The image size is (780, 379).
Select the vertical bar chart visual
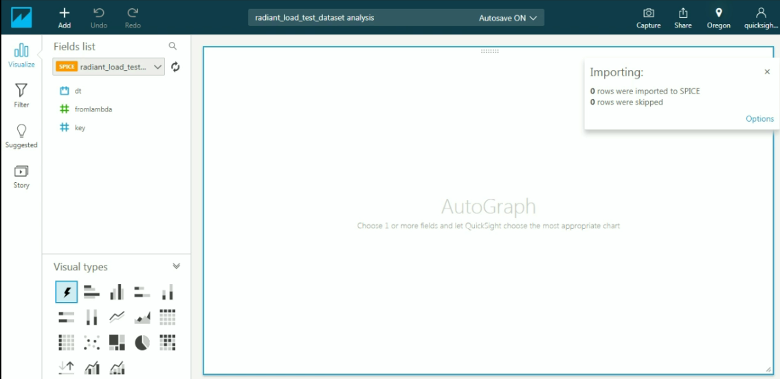pos(117,292)
